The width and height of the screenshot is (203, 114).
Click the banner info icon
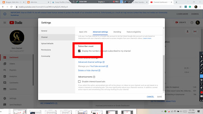(x=5, y=14)
